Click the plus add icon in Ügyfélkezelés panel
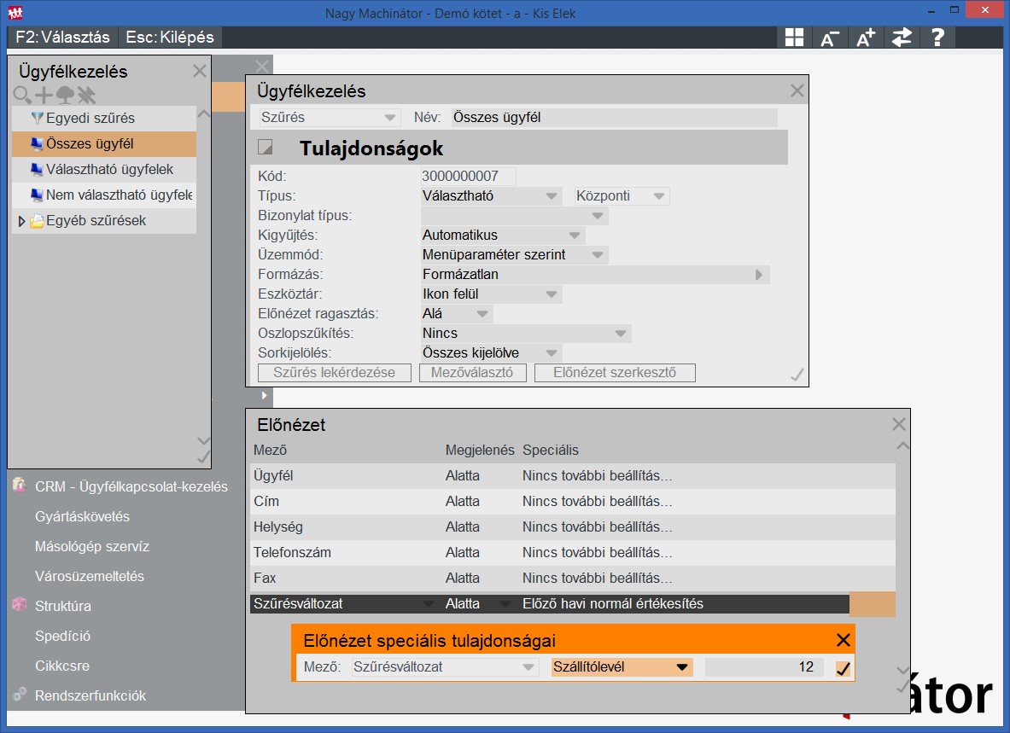 click(x=44, y=95)
